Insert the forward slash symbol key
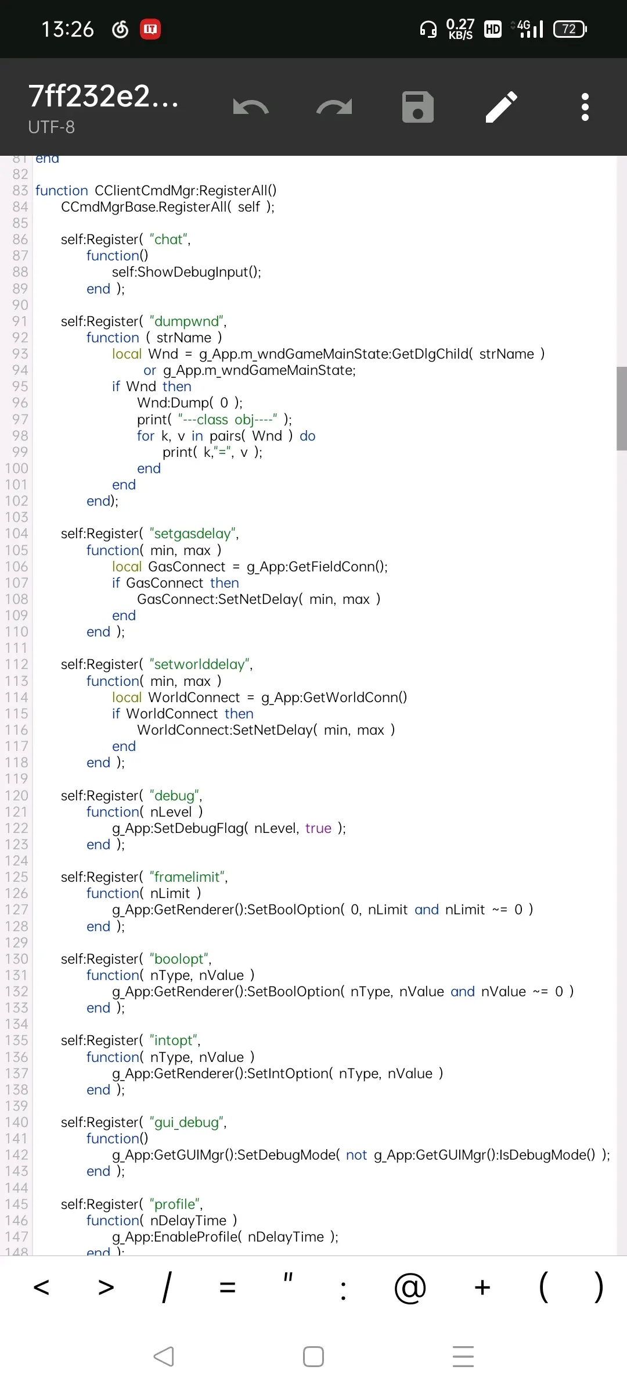Viewport: 627px width, 1395px height. click(x=167, y=1287)
